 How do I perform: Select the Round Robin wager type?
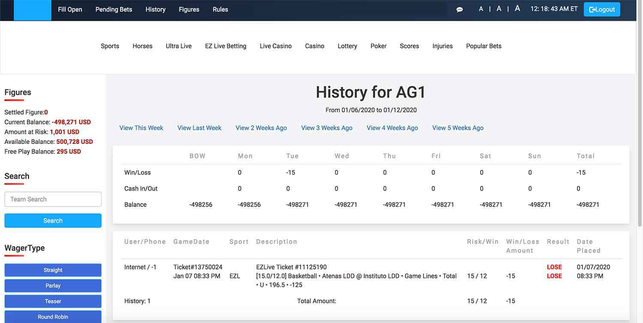53,317
